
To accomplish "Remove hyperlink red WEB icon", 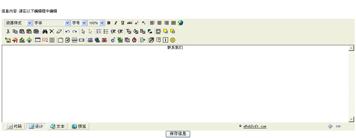I will coord(104,40).
